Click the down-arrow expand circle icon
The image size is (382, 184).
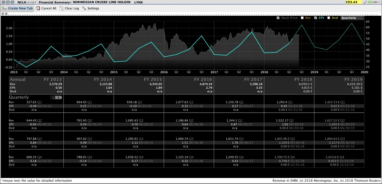[x=5, y=14]
